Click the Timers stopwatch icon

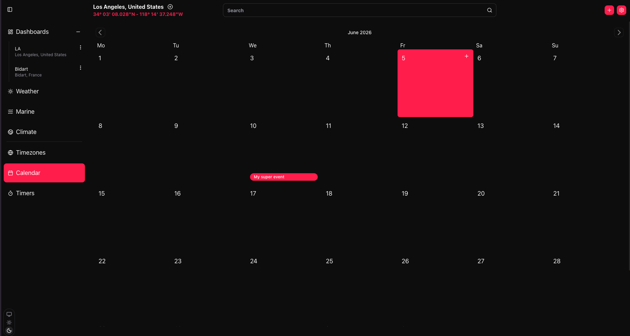(x=10, y=193)
